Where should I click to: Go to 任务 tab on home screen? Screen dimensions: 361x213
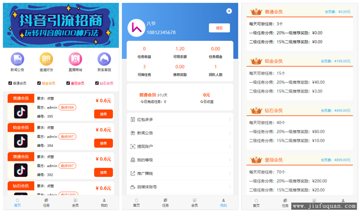[46, 203]
